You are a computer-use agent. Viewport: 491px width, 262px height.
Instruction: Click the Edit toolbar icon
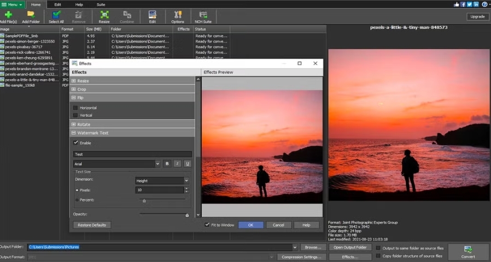(x=153, y=17)
